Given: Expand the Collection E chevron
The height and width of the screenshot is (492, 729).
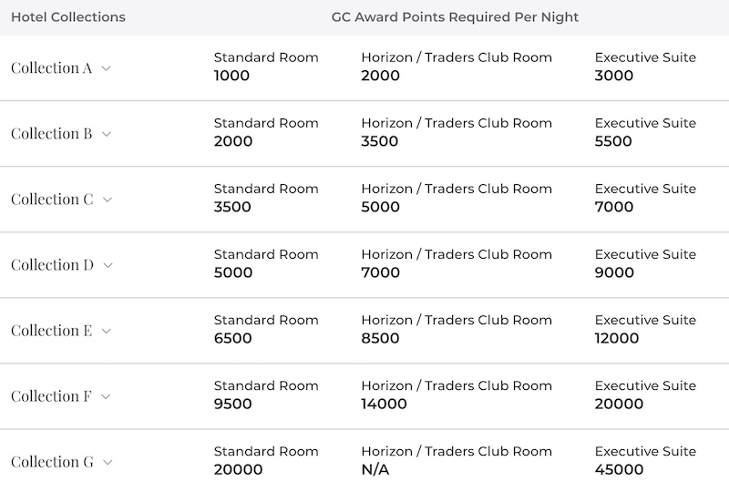Looking at the screenshot, I should click(x=106, y=331).
